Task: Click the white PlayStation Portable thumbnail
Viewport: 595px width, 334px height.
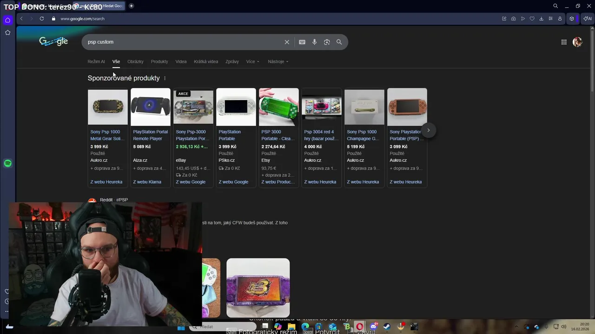Action: pyautogui.click(x=236, y=107)
